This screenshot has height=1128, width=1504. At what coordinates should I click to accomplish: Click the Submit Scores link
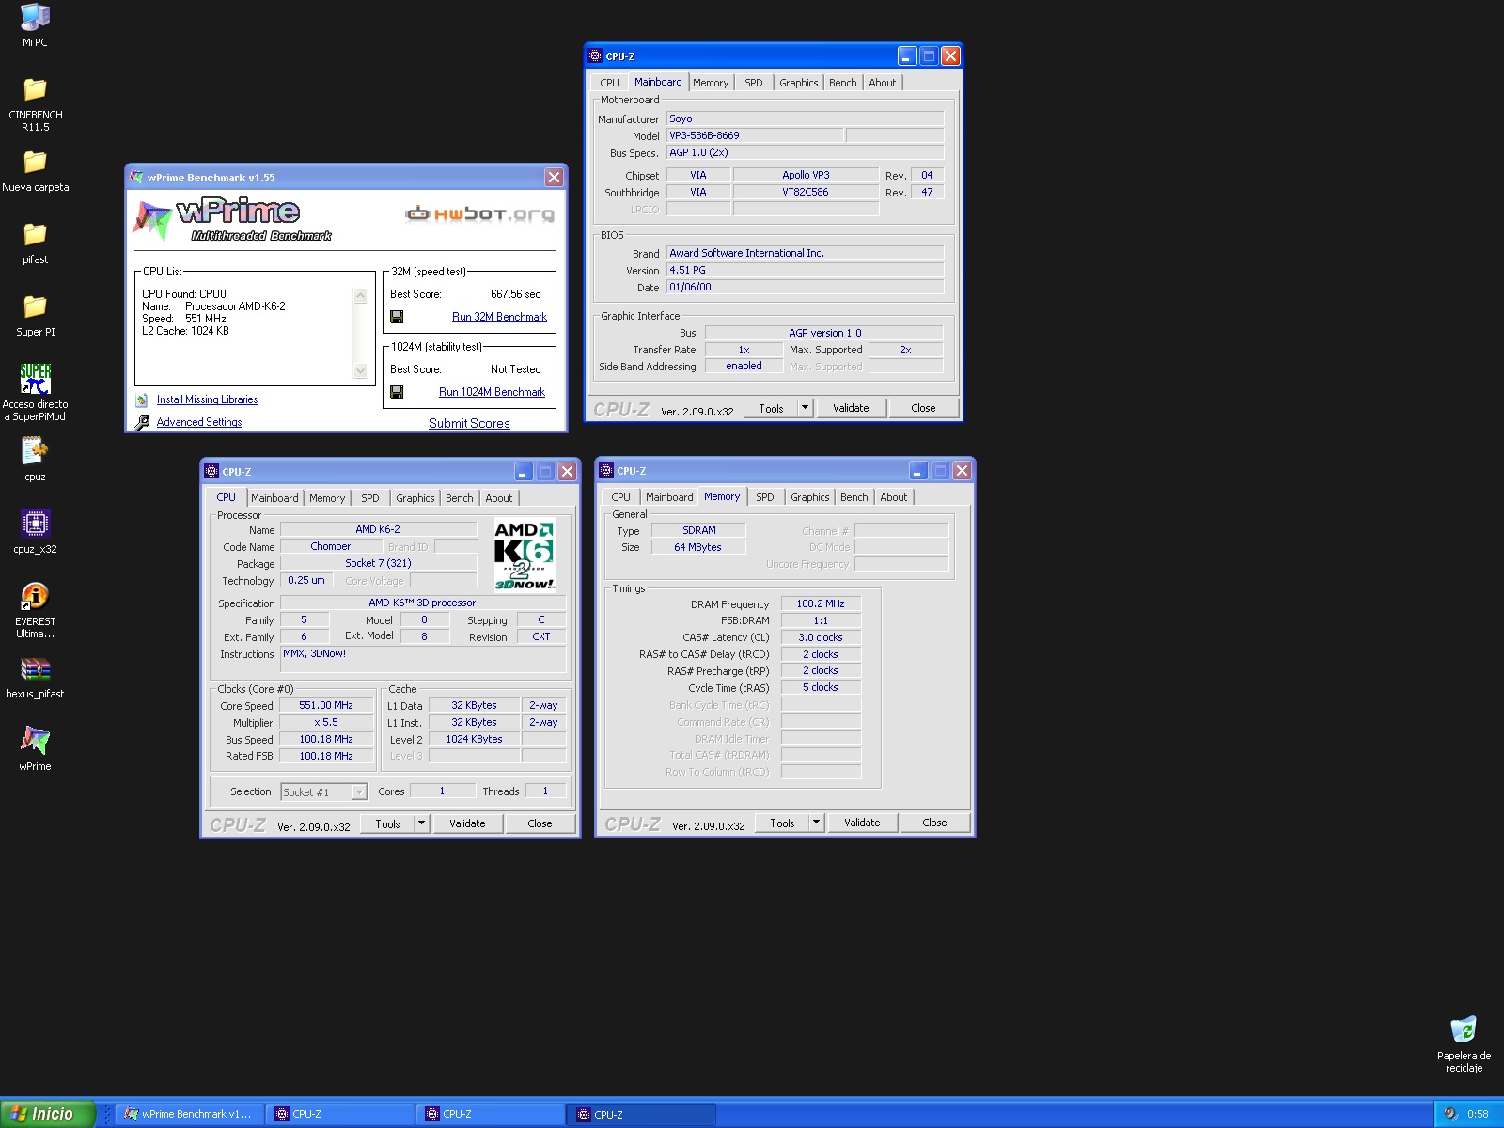(469, 424)
